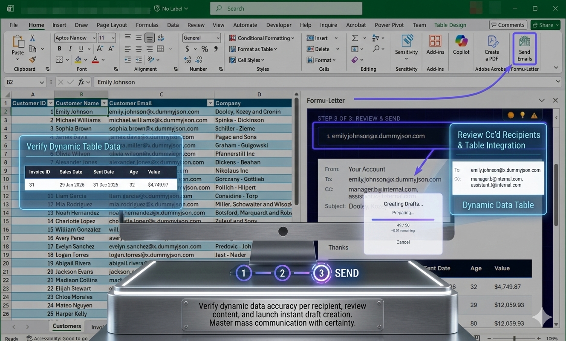Apply Percent Style in the Number group

(205, 49)
